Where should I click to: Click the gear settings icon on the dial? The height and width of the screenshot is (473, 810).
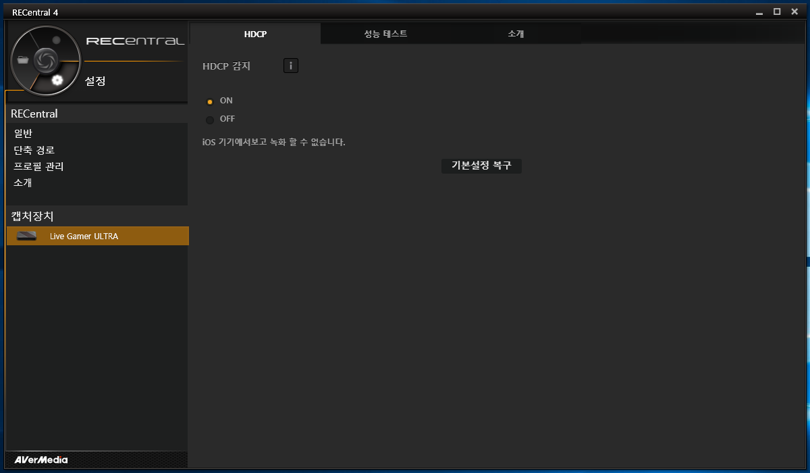coord(57,80)
